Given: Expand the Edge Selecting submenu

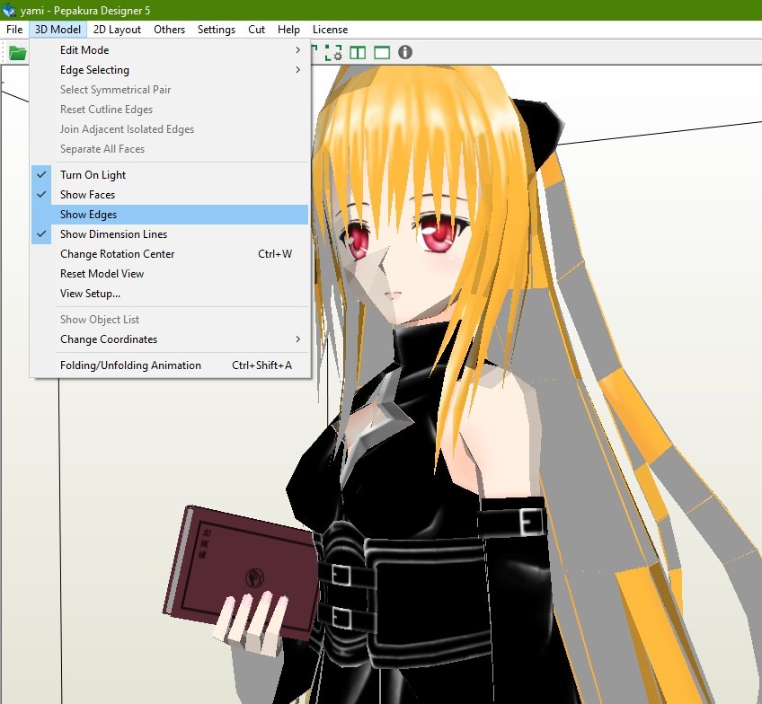Looking at the screenshot, I should pyautogui.click(x=170, y=70).
